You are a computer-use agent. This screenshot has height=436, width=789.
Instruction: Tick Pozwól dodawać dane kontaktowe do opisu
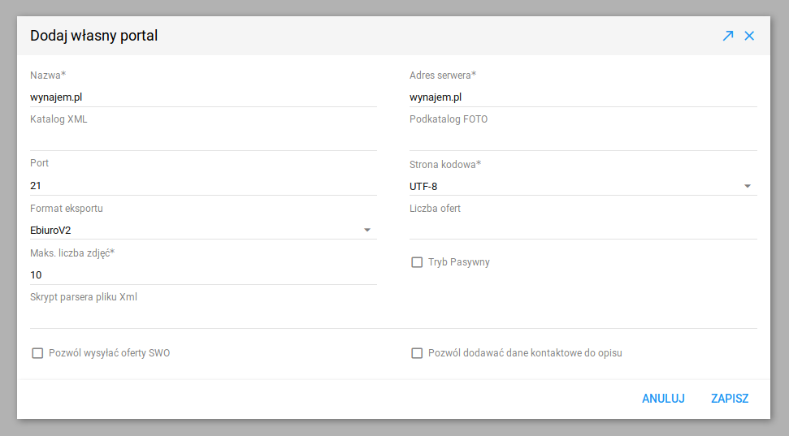click(x=417, y=353)
